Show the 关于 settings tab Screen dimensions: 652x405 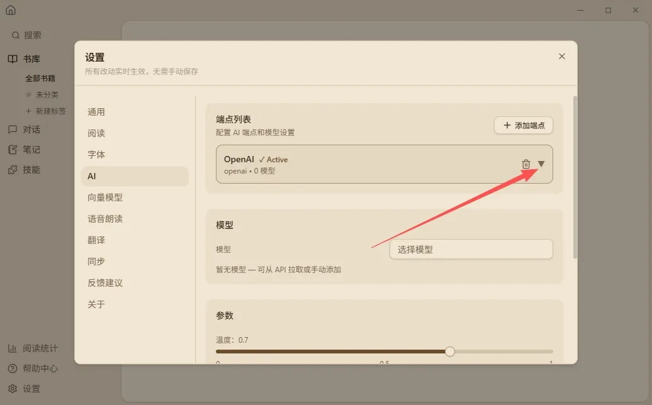pos(135,304)
